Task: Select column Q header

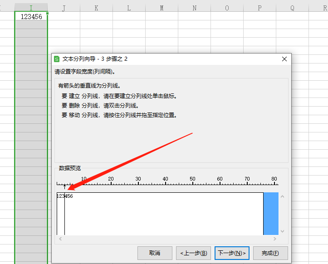Action: [292, 8]
